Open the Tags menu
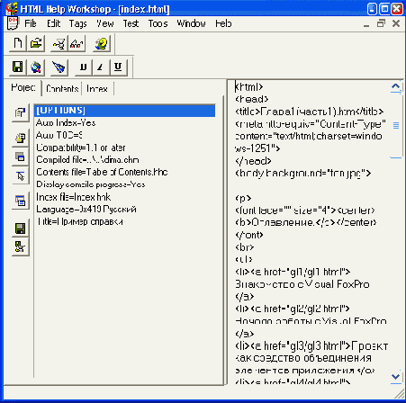 (77, 23)
